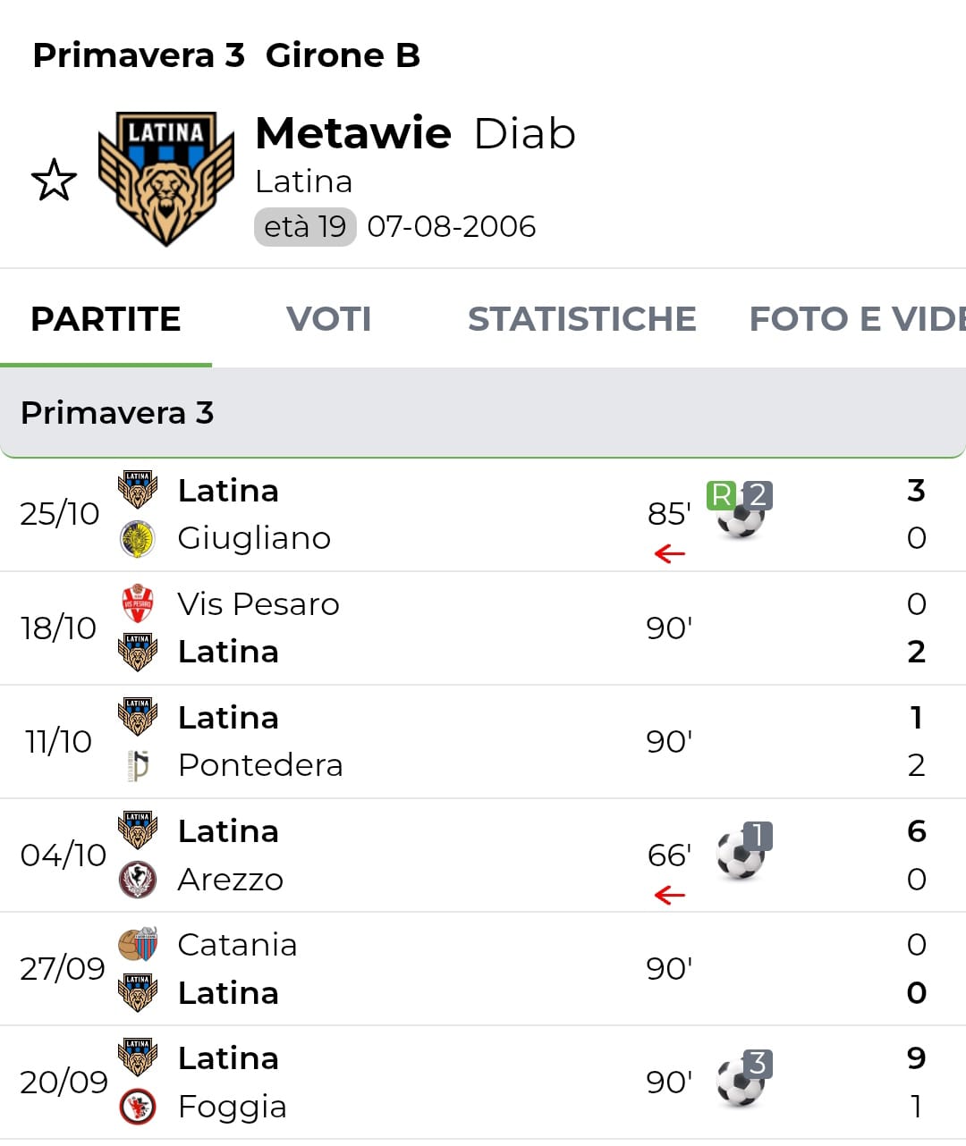Open the STATISTICHE tab
Image resolution: width=966 pixels, height=1146 pixels.
tap(581, 319)
